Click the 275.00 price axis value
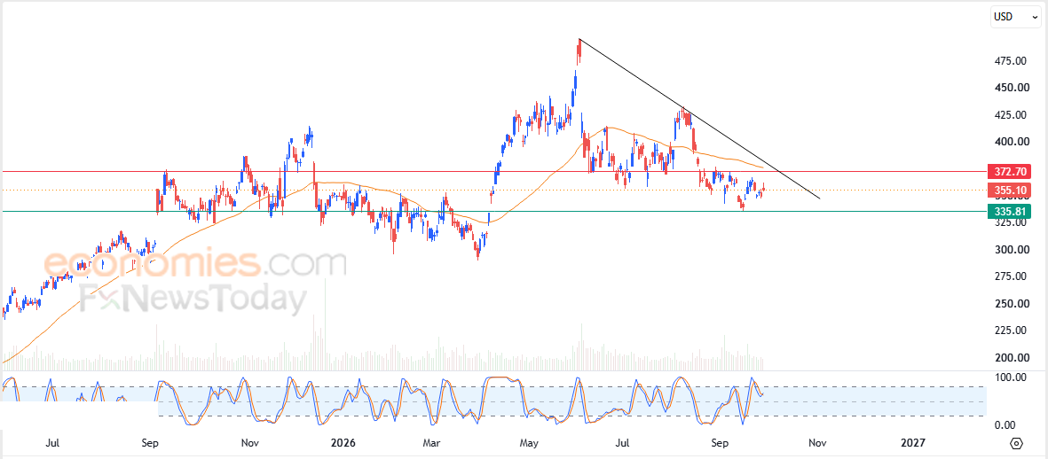The image size is (1048, 459). (1011, 276)
